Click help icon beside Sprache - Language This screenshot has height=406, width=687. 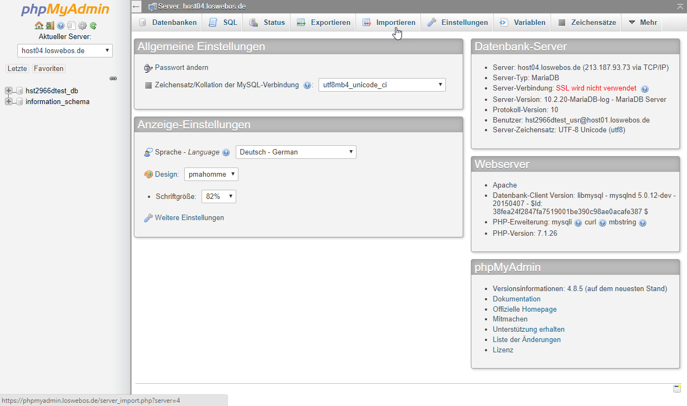[226, 152]
